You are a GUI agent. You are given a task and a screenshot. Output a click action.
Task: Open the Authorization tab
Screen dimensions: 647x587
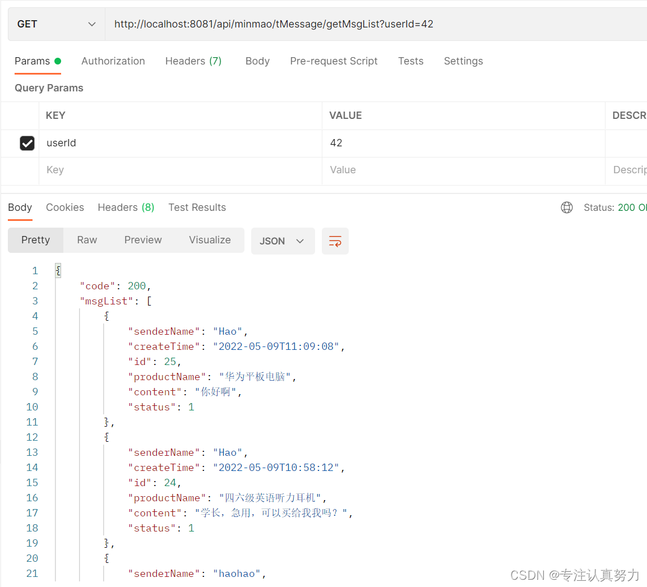(x=113, y=61)
